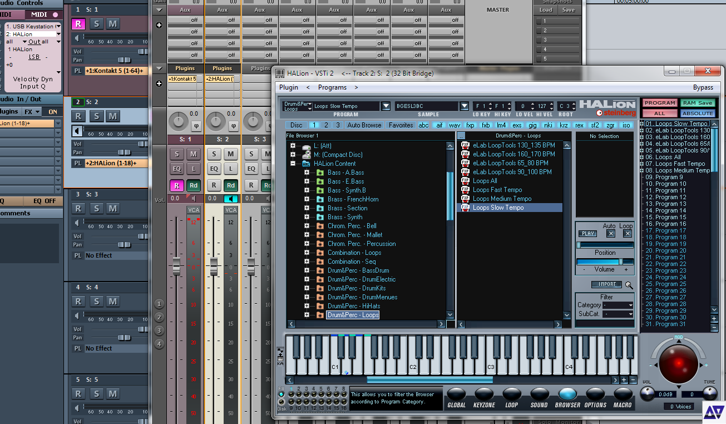Viewport: 726px width, 424px height.
Task: Click the HALion VOL knob
Action: pyautogui.click(x=647, y=394)
